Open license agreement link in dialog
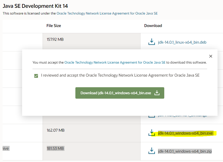Image resolution: width=223 pixels, height=162 pixels. pos(115,62)
